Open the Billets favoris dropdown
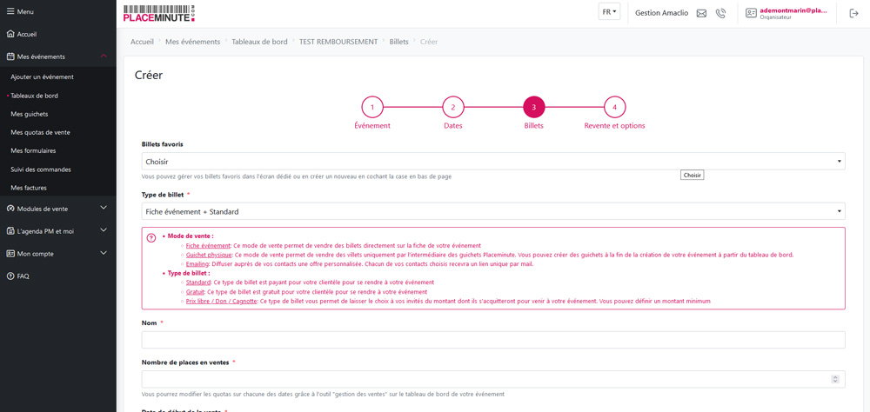Screen dimensions: 870x412 pos(492,162)
